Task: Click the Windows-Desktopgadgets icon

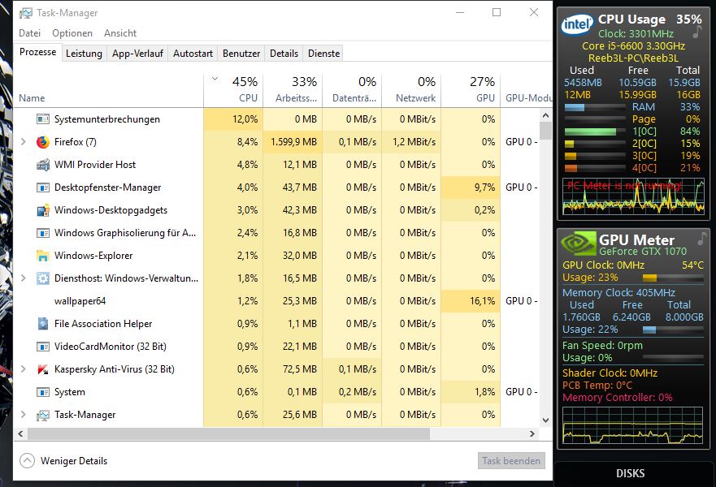Action: pos(43,210)
